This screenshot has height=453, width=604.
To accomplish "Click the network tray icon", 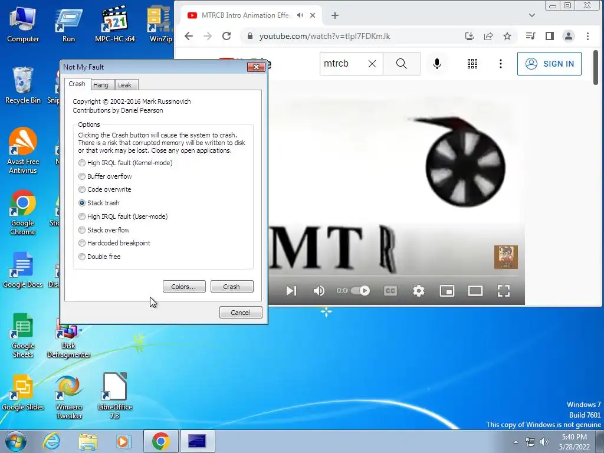I will click(x=530, y=442).
